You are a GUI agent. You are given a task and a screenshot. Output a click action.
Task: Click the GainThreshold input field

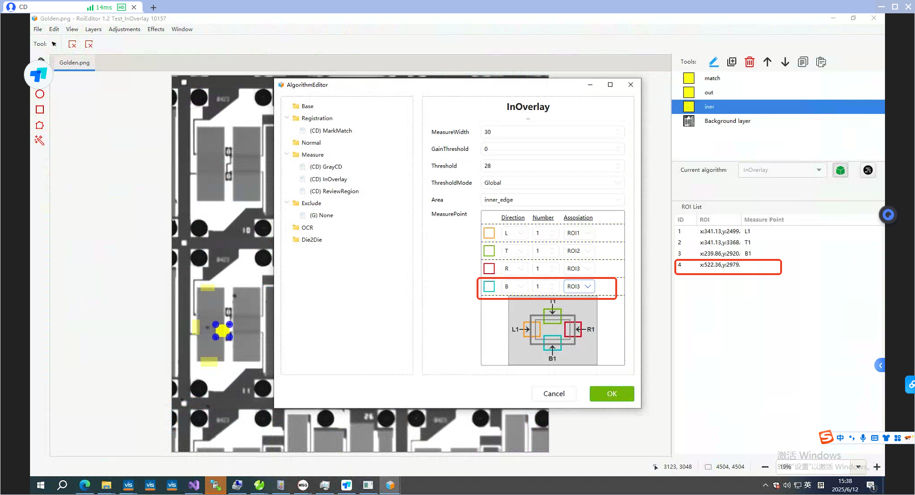point(552,149)
